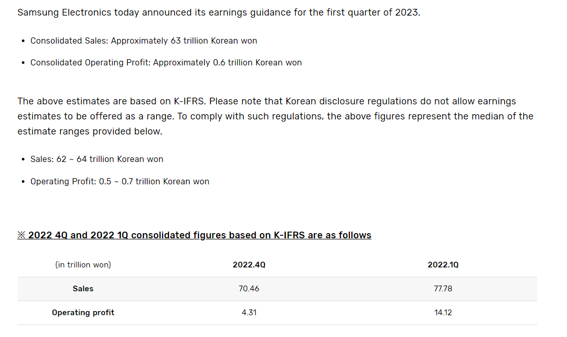The width and height of the screenshot is (567, 337).
Task: Click the 2022.1Q column header
Action: [443, 265]
